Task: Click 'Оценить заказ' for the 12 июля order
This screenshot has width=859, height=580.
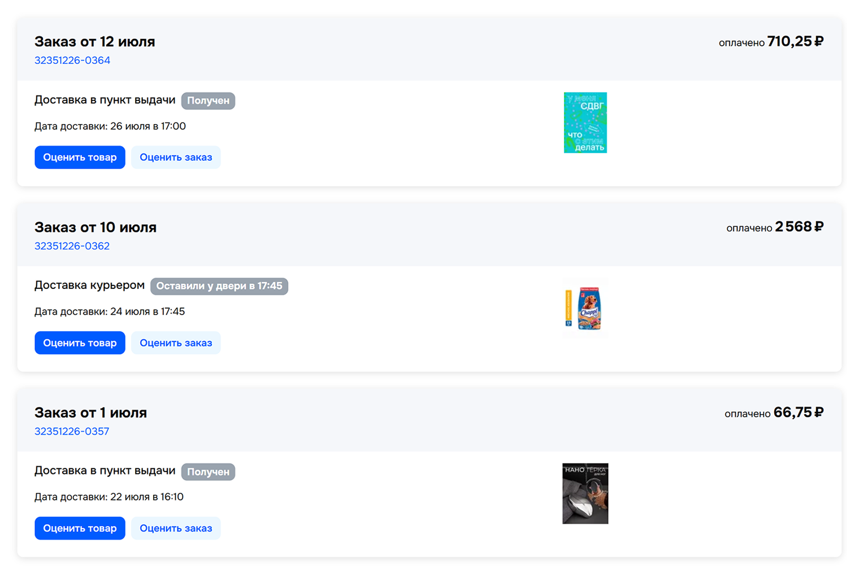Action: tap(176, 157)
